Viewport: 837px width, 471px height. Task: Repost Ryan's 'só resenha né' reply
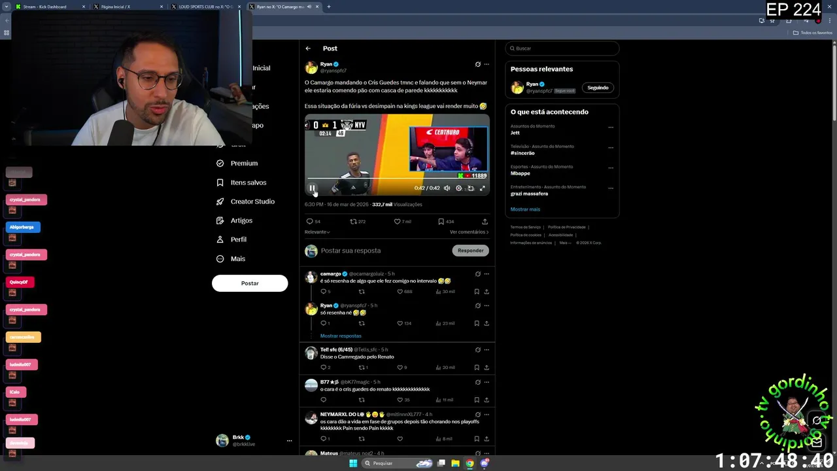(362, 323)
